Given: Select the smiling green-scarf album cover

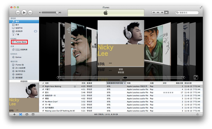Looking at the screenshot, I should 158,44.
